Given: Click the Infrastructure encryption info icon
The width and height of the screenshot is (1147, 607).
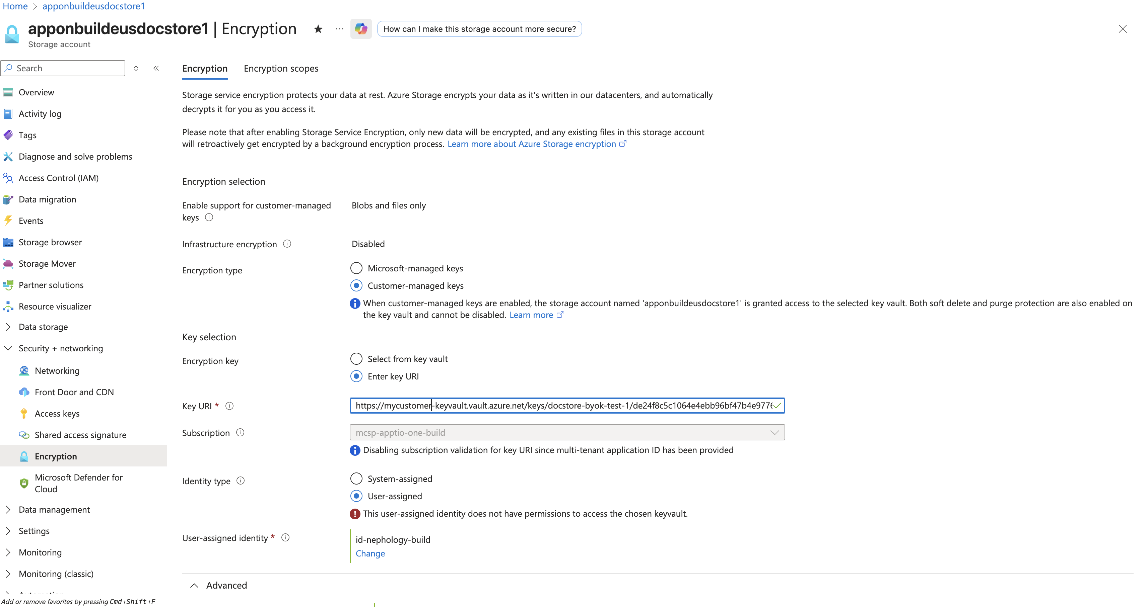Looking at the screenshot, I should [x=287, y=244].
